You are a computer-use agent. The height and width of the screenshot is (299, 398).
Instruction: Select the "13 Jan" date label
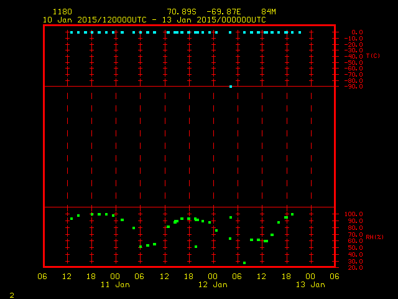[311, 285]
